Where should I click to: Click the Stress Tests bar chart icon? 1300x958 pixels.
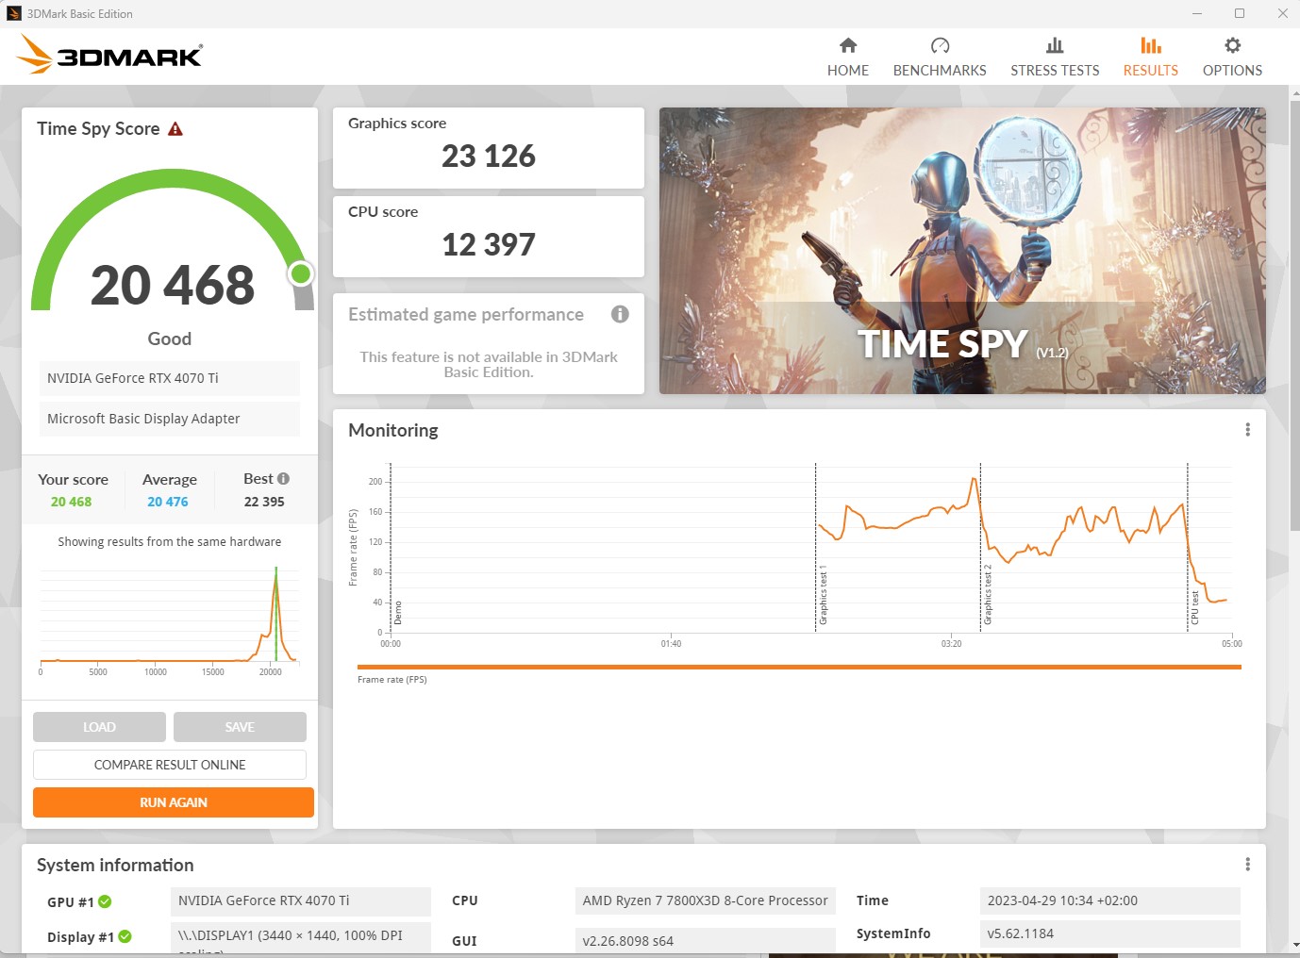pyautogui.click(x=1055, y=45)
